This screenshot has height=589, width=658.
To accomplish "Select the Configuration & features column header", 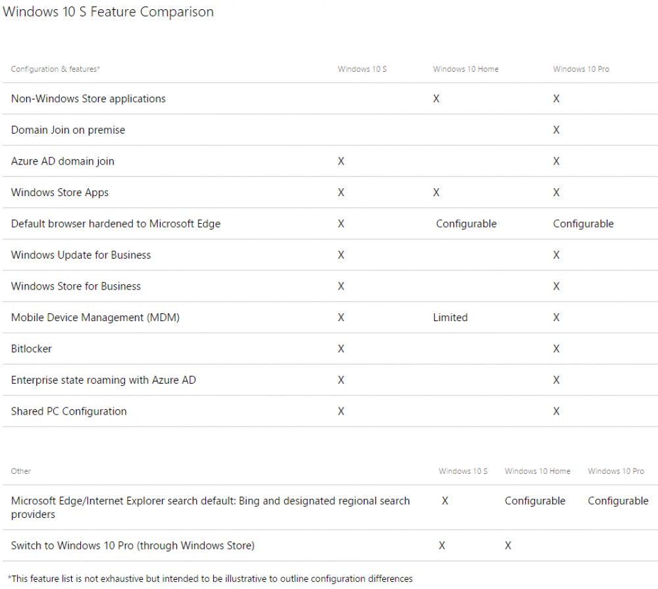I will coord(55,69).
